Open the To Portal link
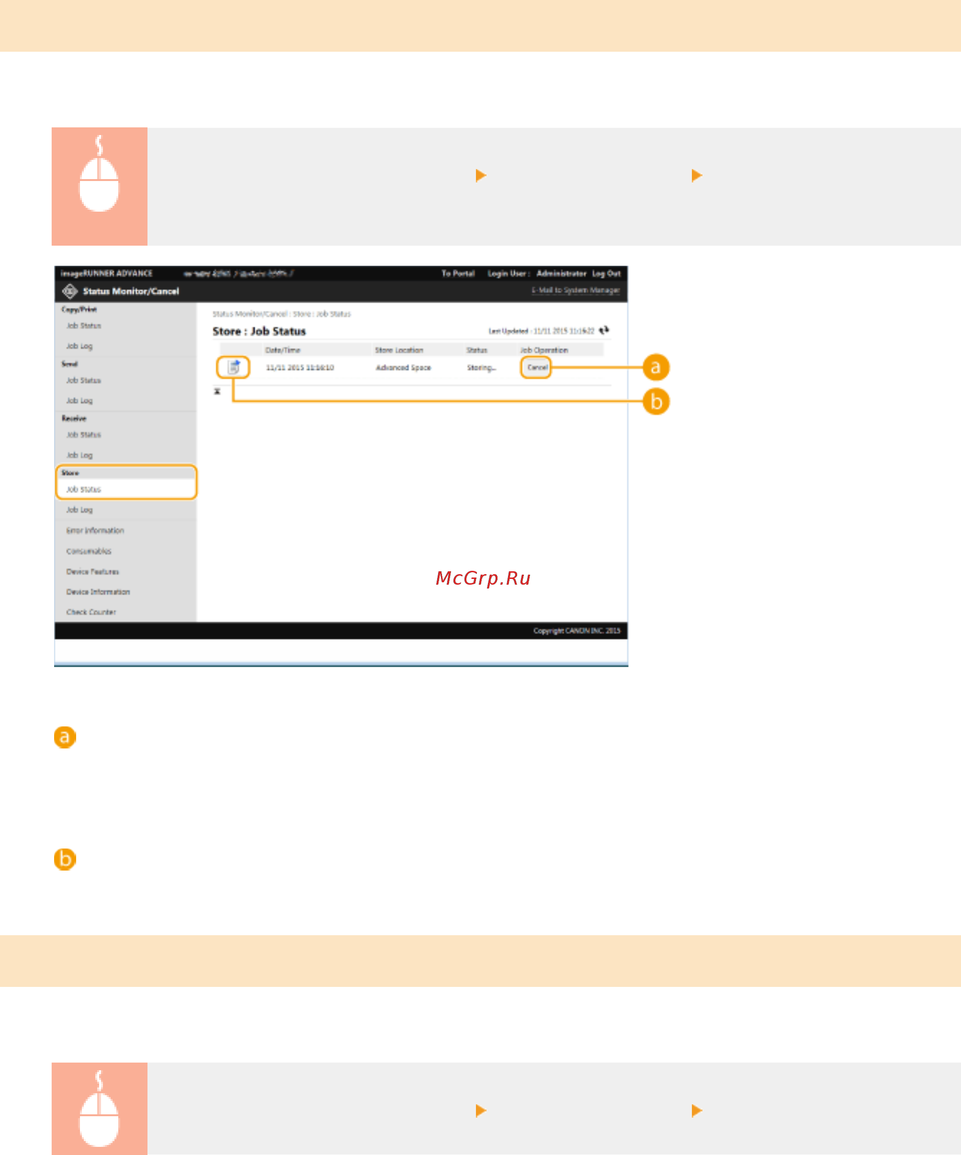The height and width of the screenshot is (1155, 961). [458, 273]
